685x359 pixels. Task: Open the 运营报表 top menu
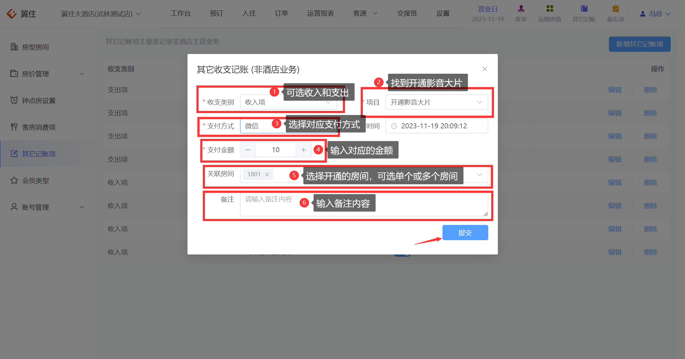point(321,13)
